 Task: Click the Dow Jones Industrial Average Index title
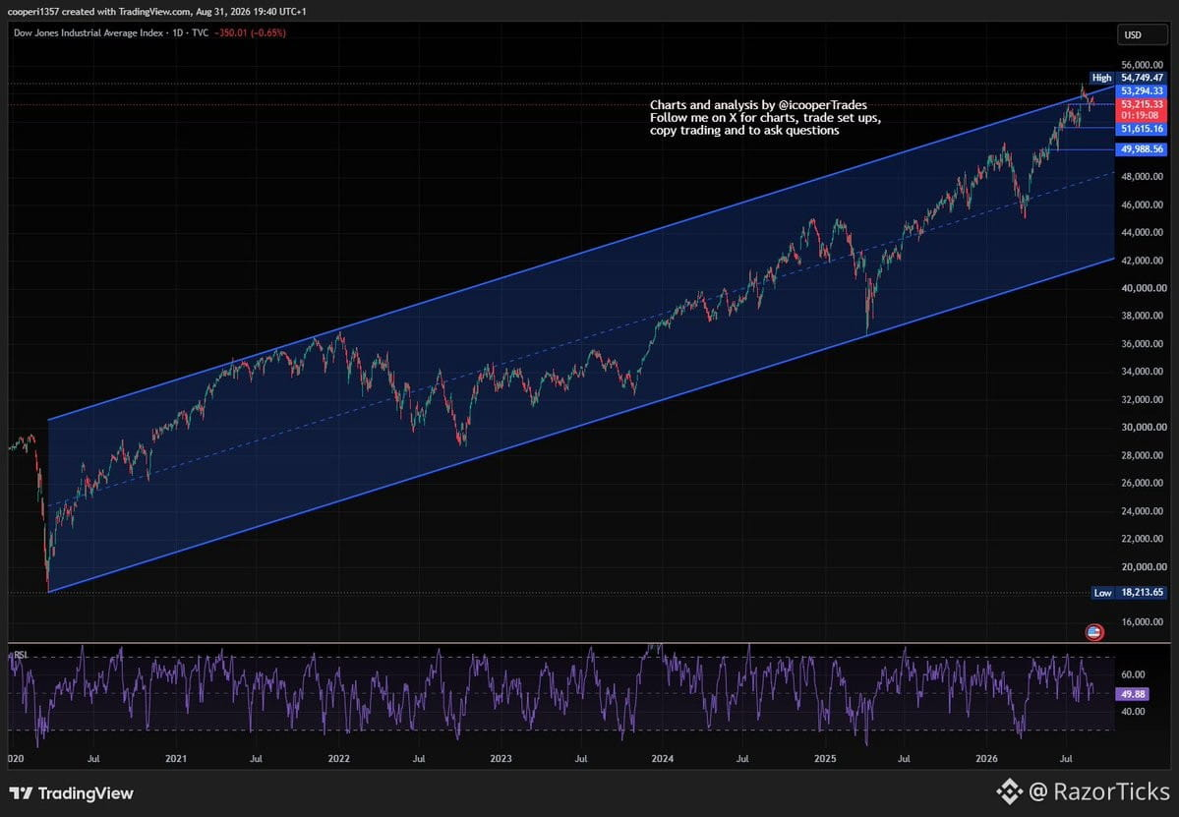(x=88, y=33)
